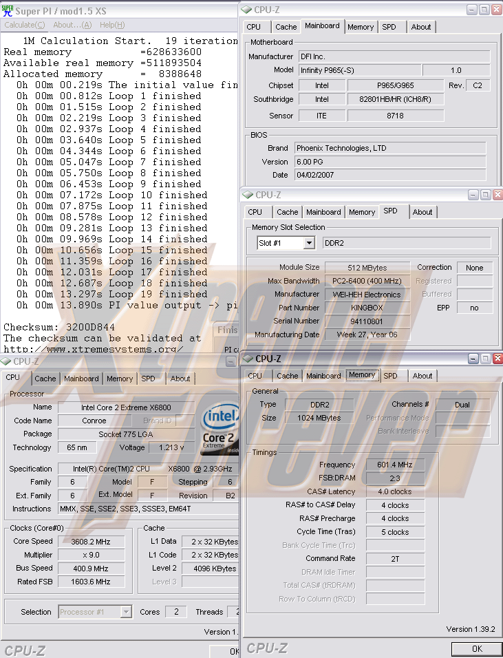503x658 pixels.
Task: Select Mainboard tab in SPD window
Action: (x=323, y=212)
